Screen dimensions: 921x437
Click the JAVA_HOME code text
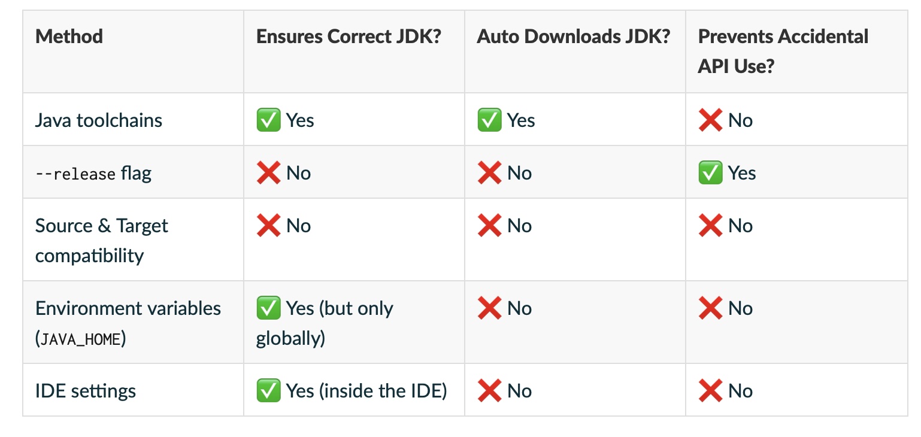81,339
